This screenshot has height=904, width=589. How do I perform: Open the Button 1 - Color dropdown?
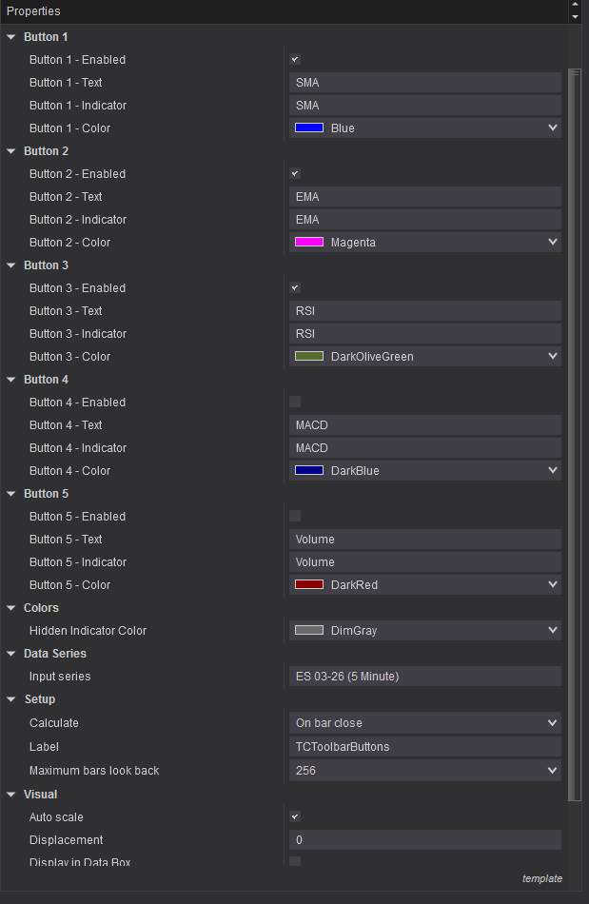point(424,128)
